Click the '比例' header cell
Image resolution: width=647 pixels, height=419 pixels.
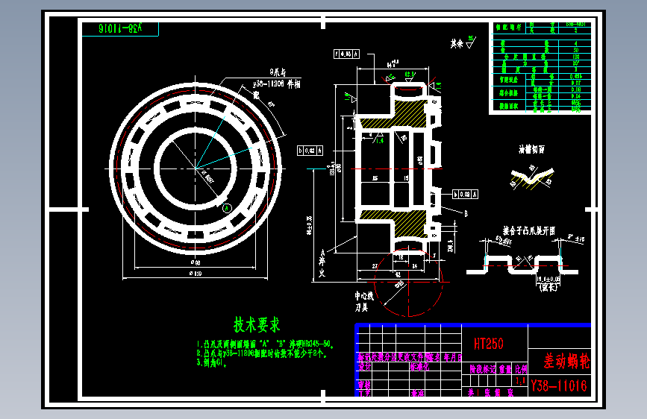pos(521,369)
